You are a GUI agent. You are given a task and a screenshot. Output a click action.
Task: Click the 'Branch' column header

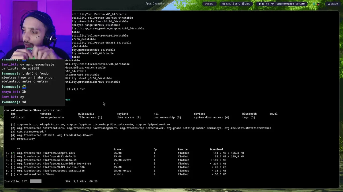[x=118, y=149]
